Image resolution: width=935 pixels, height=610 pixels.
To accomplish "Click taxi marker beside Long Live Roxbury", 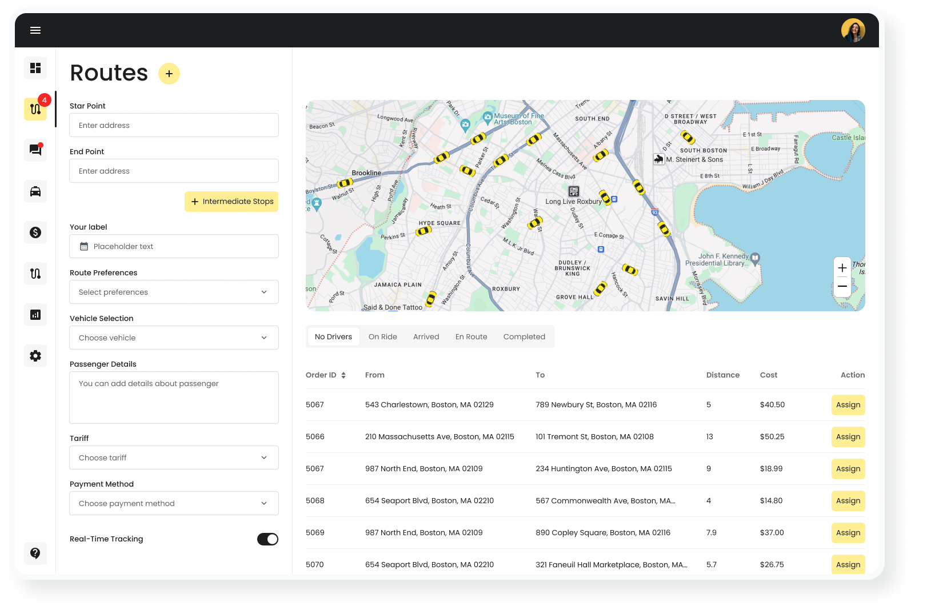I will point(605,198).
